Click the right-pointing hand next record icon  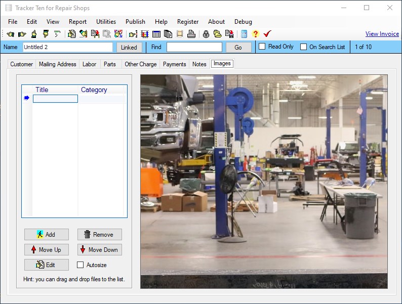pos(22,34)
